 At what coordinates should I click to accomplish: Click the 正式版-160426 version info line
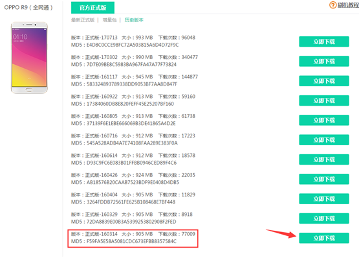coord(133,175)
